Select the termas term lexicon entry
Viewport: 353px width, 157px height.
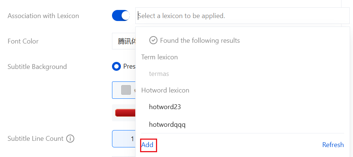click(x=159, y=74)
